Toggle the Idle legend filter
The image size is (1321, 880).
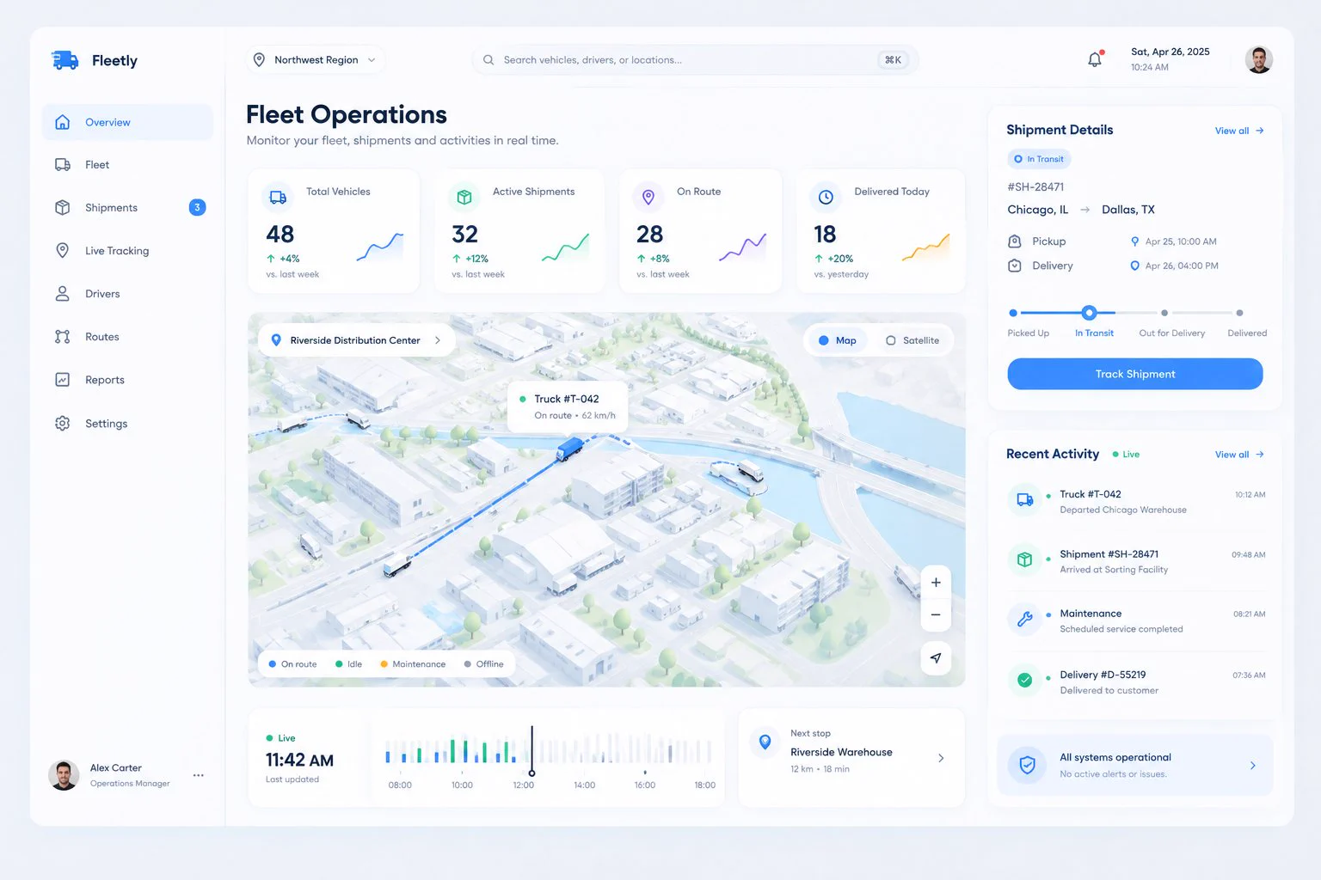click(348, 664)
